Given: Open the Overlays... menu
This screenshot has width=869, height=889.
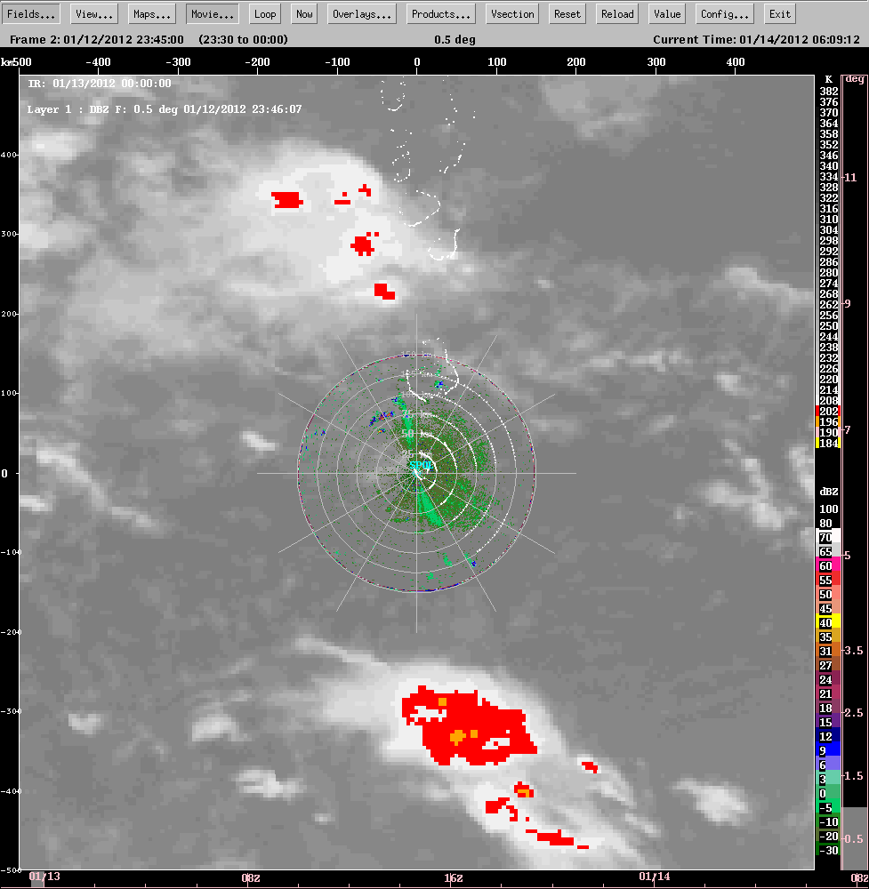Looking at the screenshot, I should (362, 14).
